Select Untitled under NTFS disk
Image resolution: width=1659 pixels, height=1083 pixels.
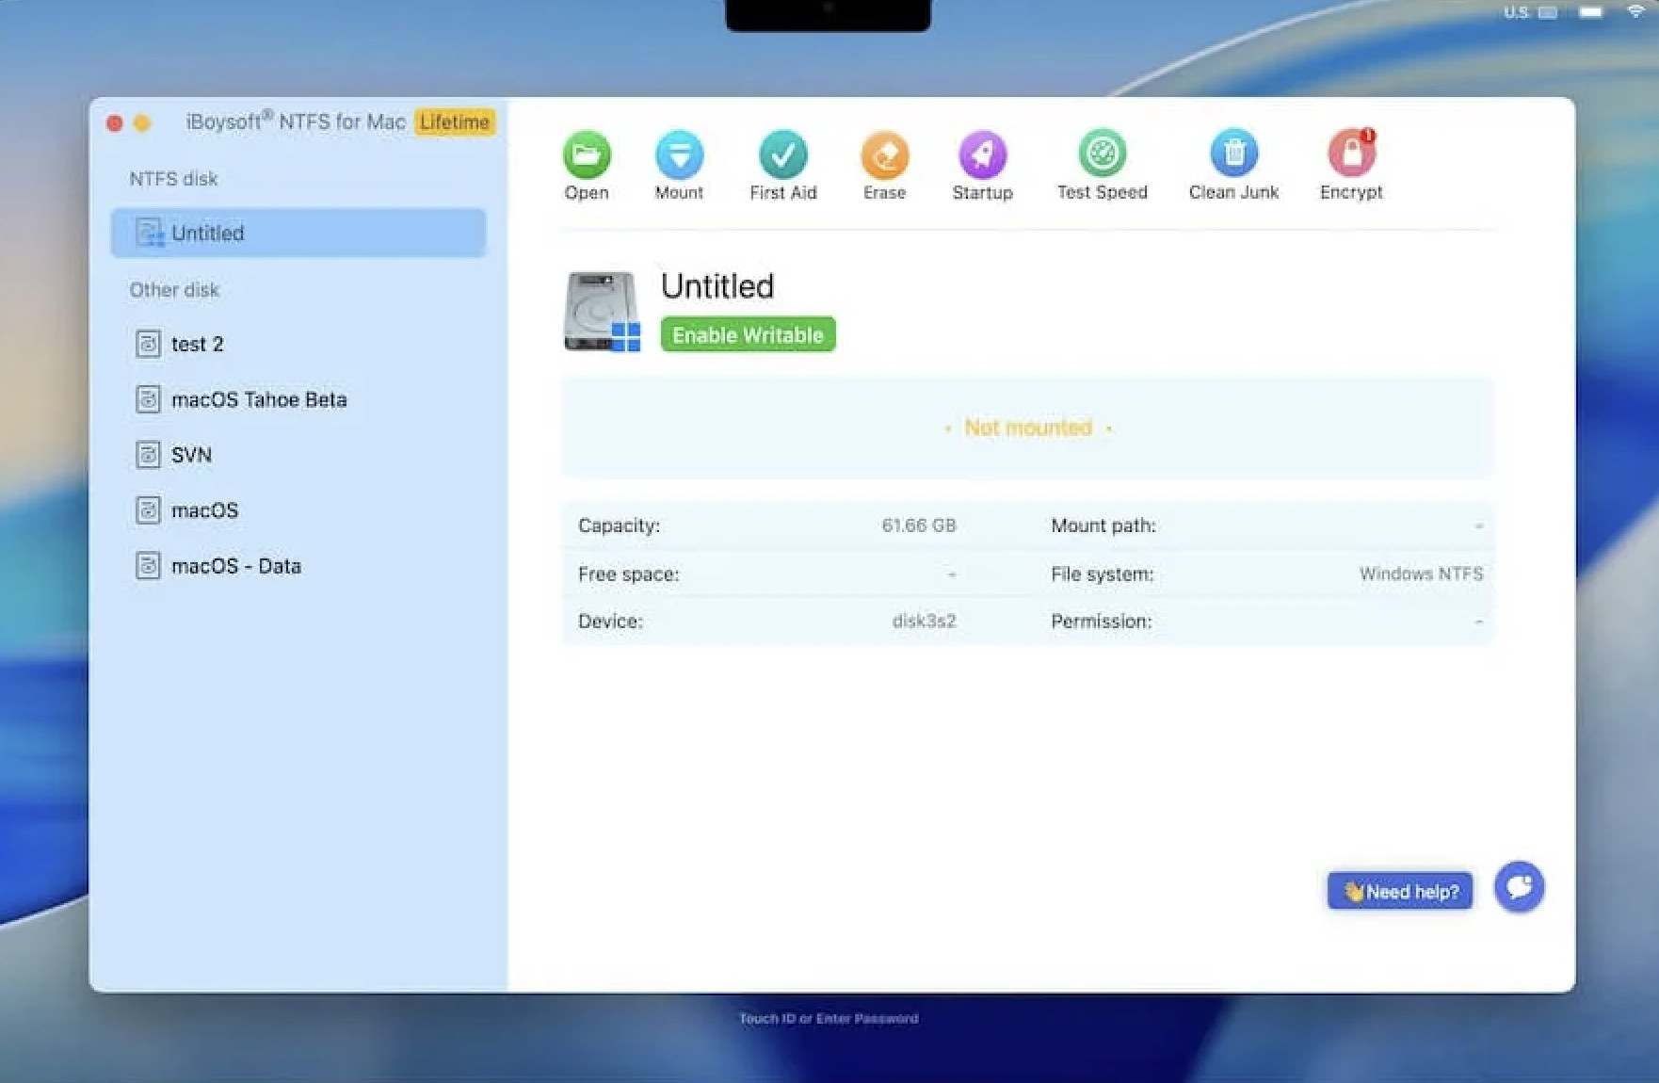(298, 233)
